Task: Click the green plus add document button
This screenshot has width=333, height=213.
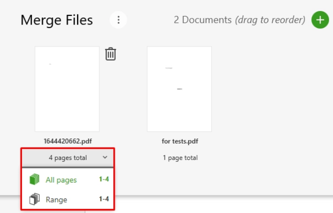Action: [x=320, y=20]
